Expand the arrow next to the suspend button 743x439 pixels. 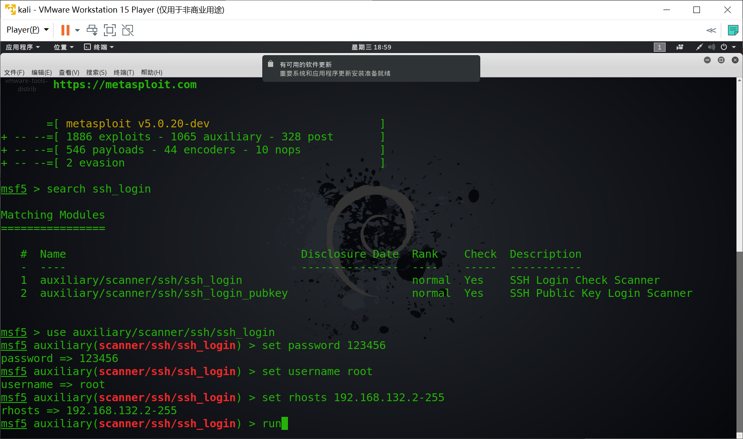pyautogui.click(x=78, y=30)
